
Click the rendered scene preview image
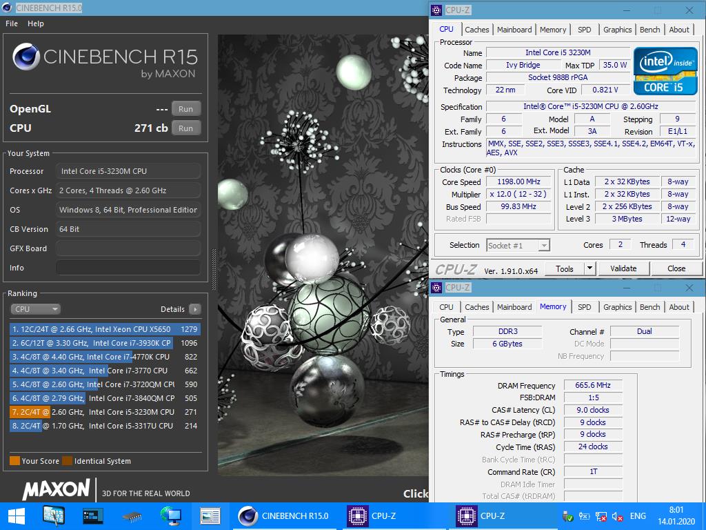323,255
